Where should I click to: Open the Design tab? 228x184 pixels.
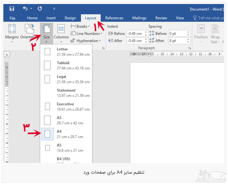click(70, 18)
